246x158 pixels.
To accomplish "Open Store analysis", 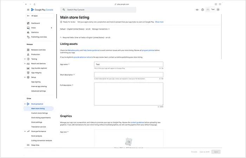I will click(37, 136).
